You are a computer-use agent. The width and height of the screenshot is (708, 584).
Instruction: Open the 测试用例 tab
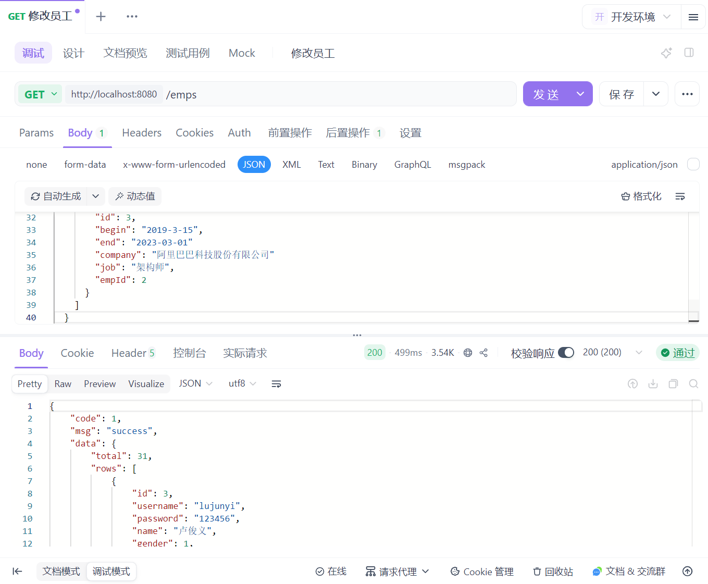pos(188,53)
